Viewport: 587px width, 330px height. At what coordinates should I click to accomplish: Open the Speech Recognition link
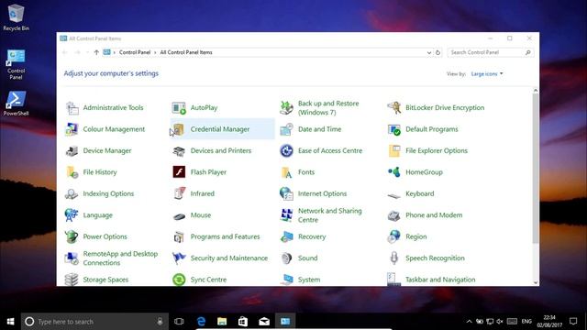tap(435, 258)
